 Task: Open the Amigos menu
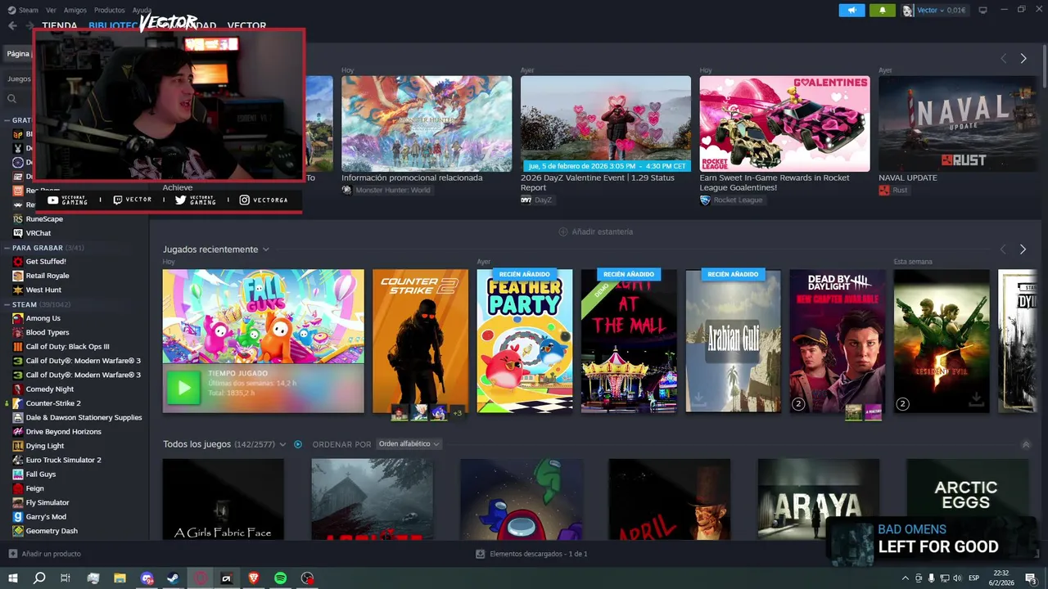pyautogui.click(x=75, y=10)
